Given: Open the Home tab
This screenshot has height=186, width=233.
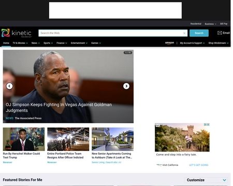Looking at the screenshot, I should (x=6, y=43).
